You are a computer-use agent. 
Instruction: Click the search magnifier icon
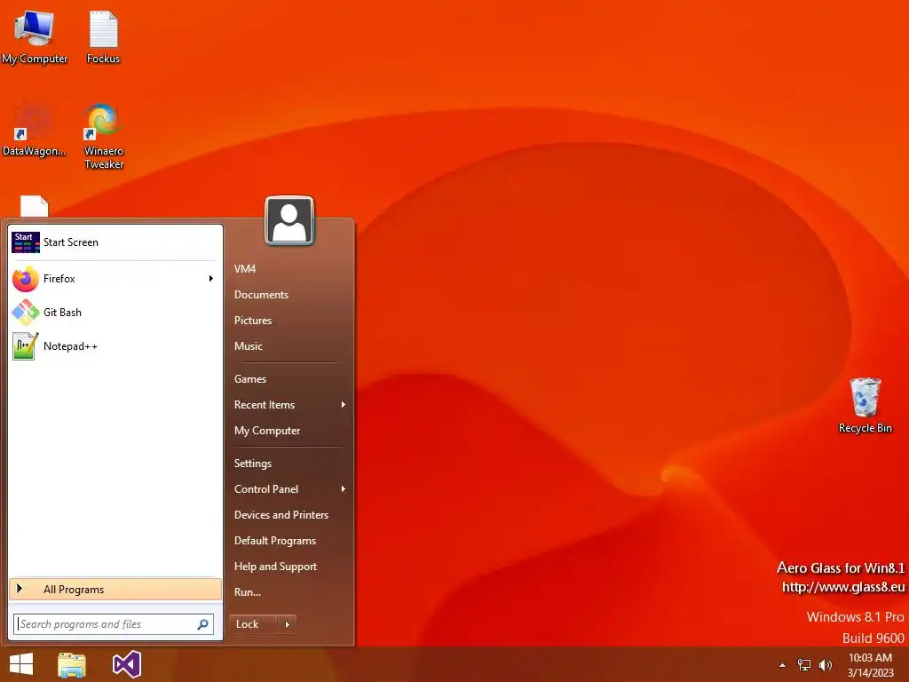pyautogui.click(x=203, y=624)
